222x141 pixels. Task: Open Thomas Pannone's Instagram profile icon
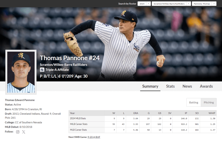pos(18,132)
